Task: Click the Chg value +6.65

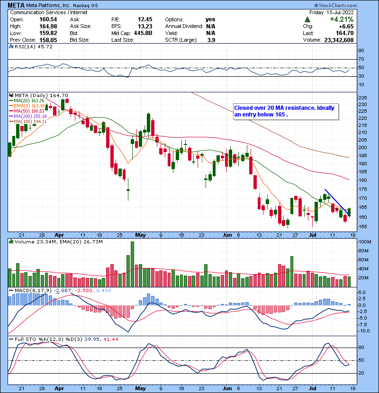Action: (346, 27)
